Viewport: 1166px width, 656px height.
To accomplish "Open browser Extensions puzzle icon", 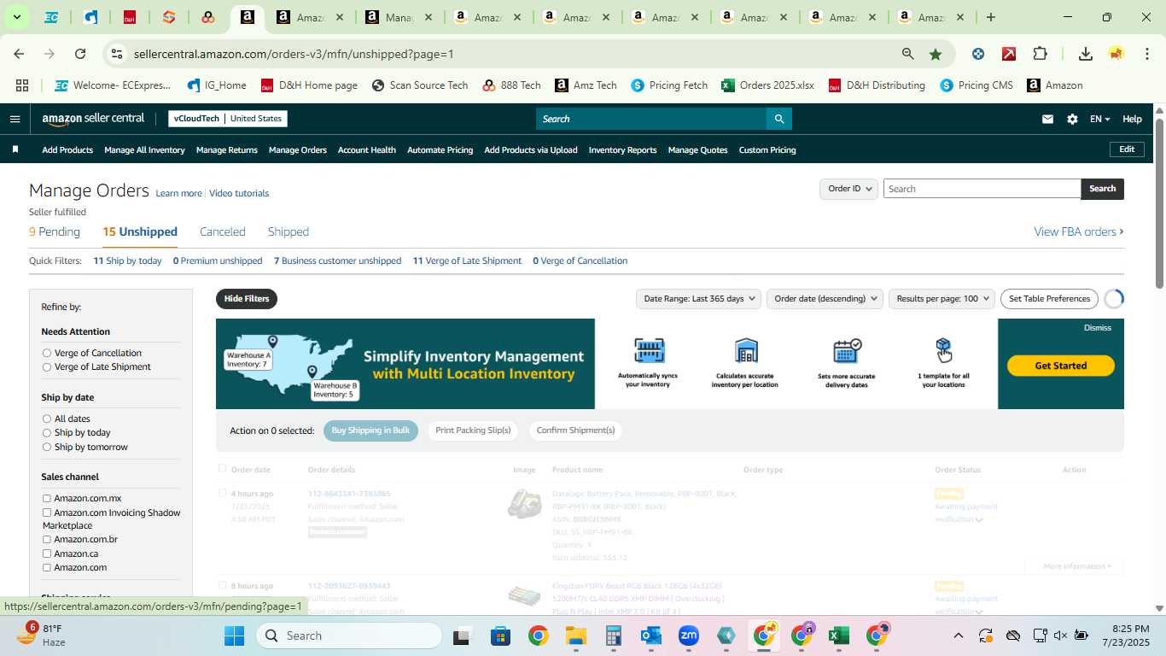I will 1040,54.
